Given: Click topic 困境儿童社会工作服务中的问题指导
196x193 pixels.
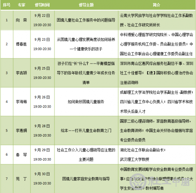Looking at the screenshot, I should pos(86,20).
